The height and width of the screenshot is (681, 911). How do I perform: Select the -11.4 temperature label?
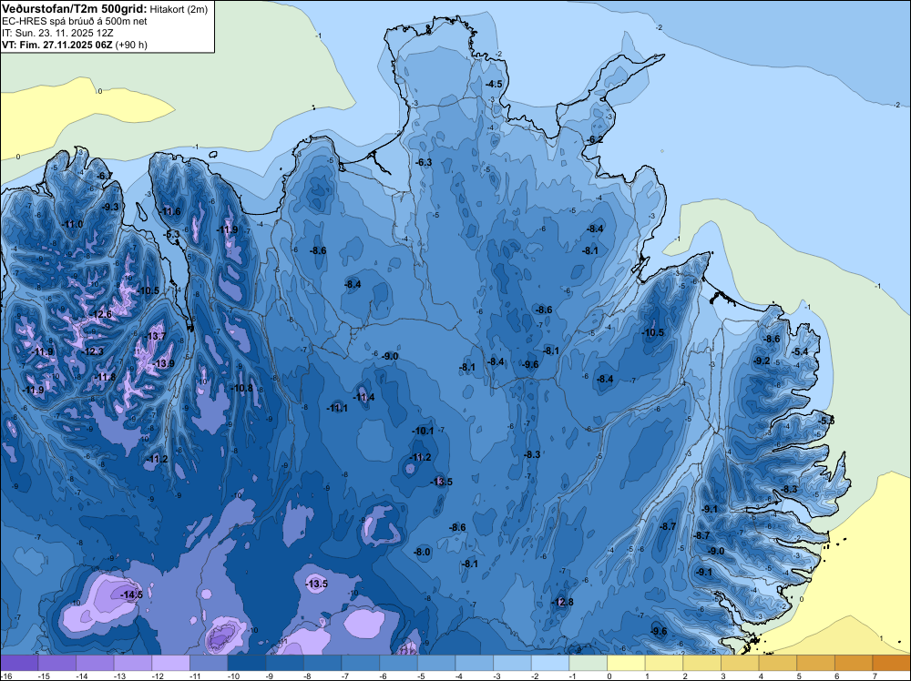363,397
